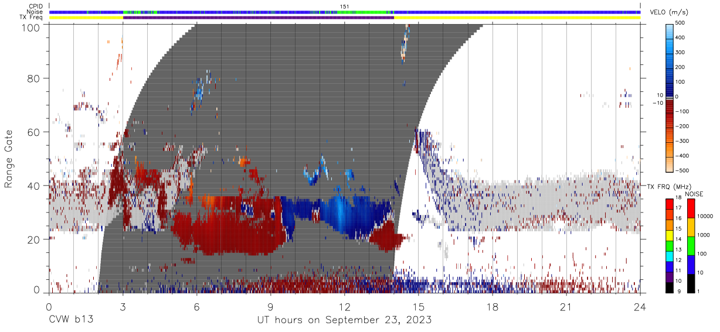Click the 1000 noise tick label
Image resolution: width=720 pixels, height=332 pixels.
coord(704,235)
